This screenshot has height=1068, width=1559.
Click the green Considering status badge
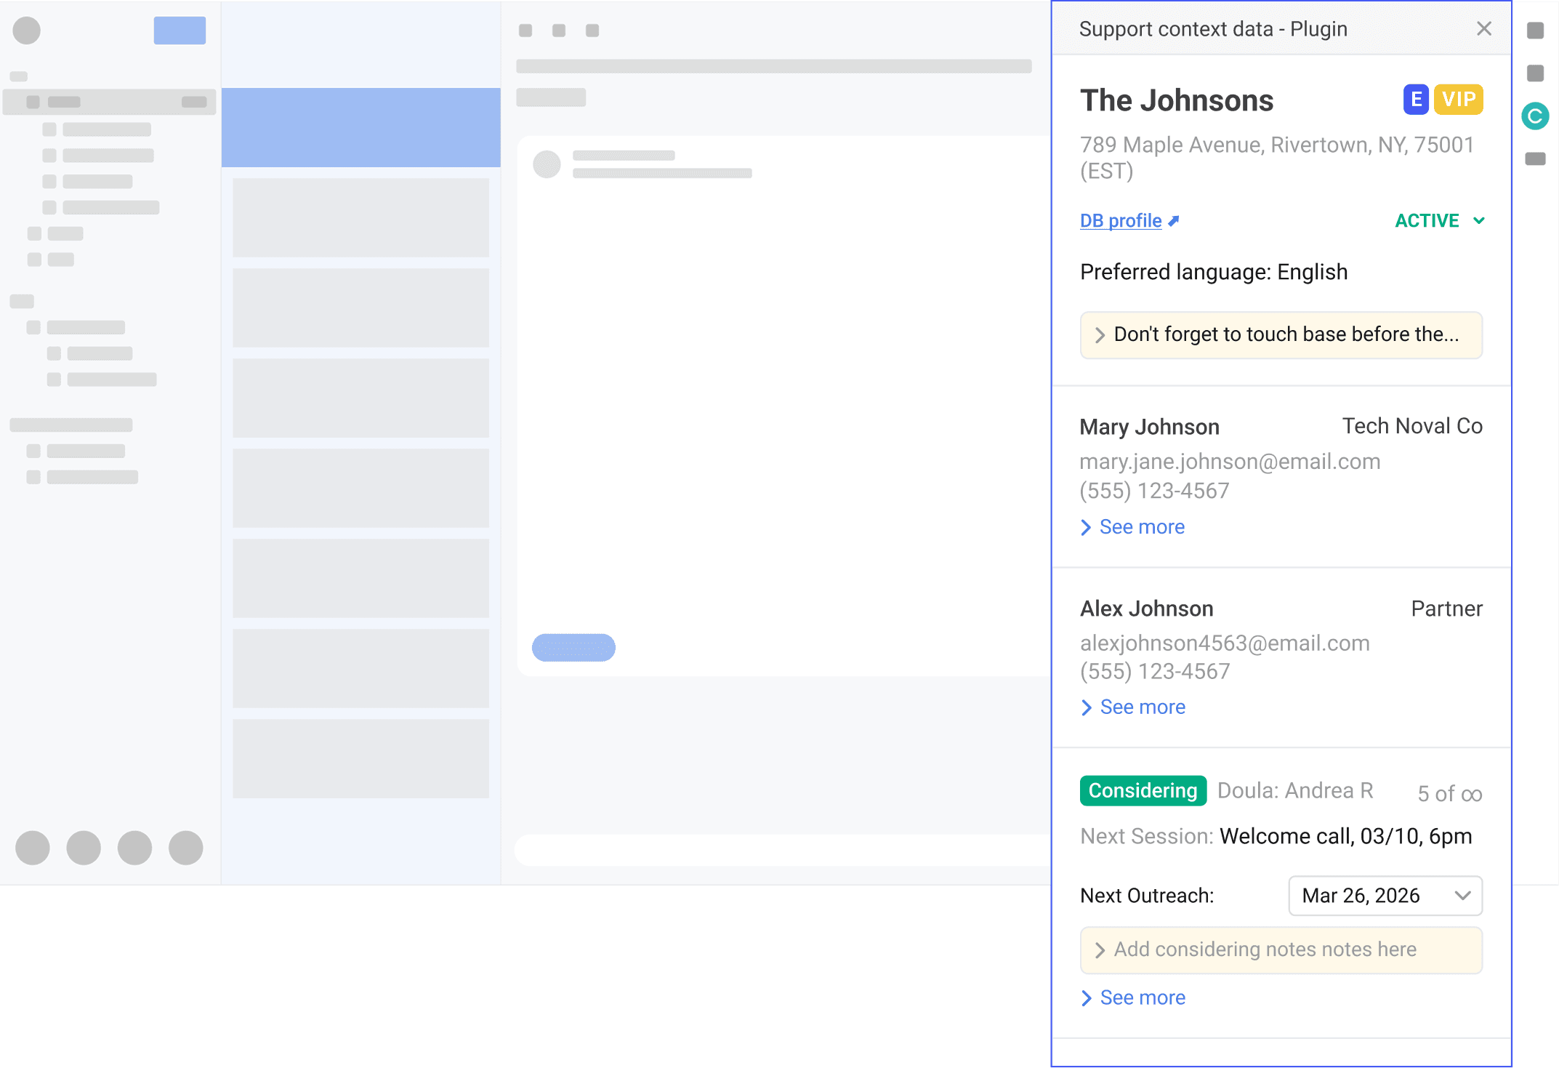[1143, 791]
